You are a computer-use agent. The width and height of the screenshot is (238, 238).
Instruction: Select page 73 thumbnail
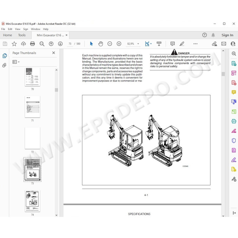tap(33, 170)
